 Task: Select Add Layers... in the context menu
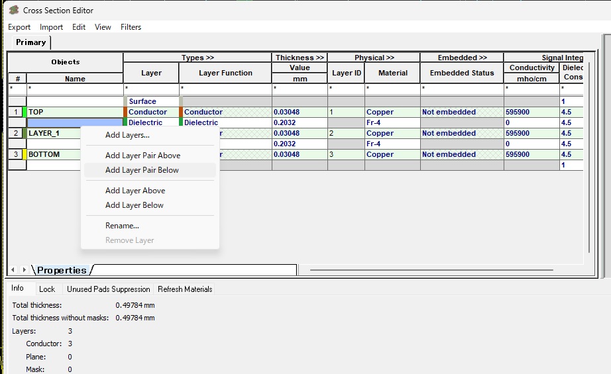pos(127,135)
